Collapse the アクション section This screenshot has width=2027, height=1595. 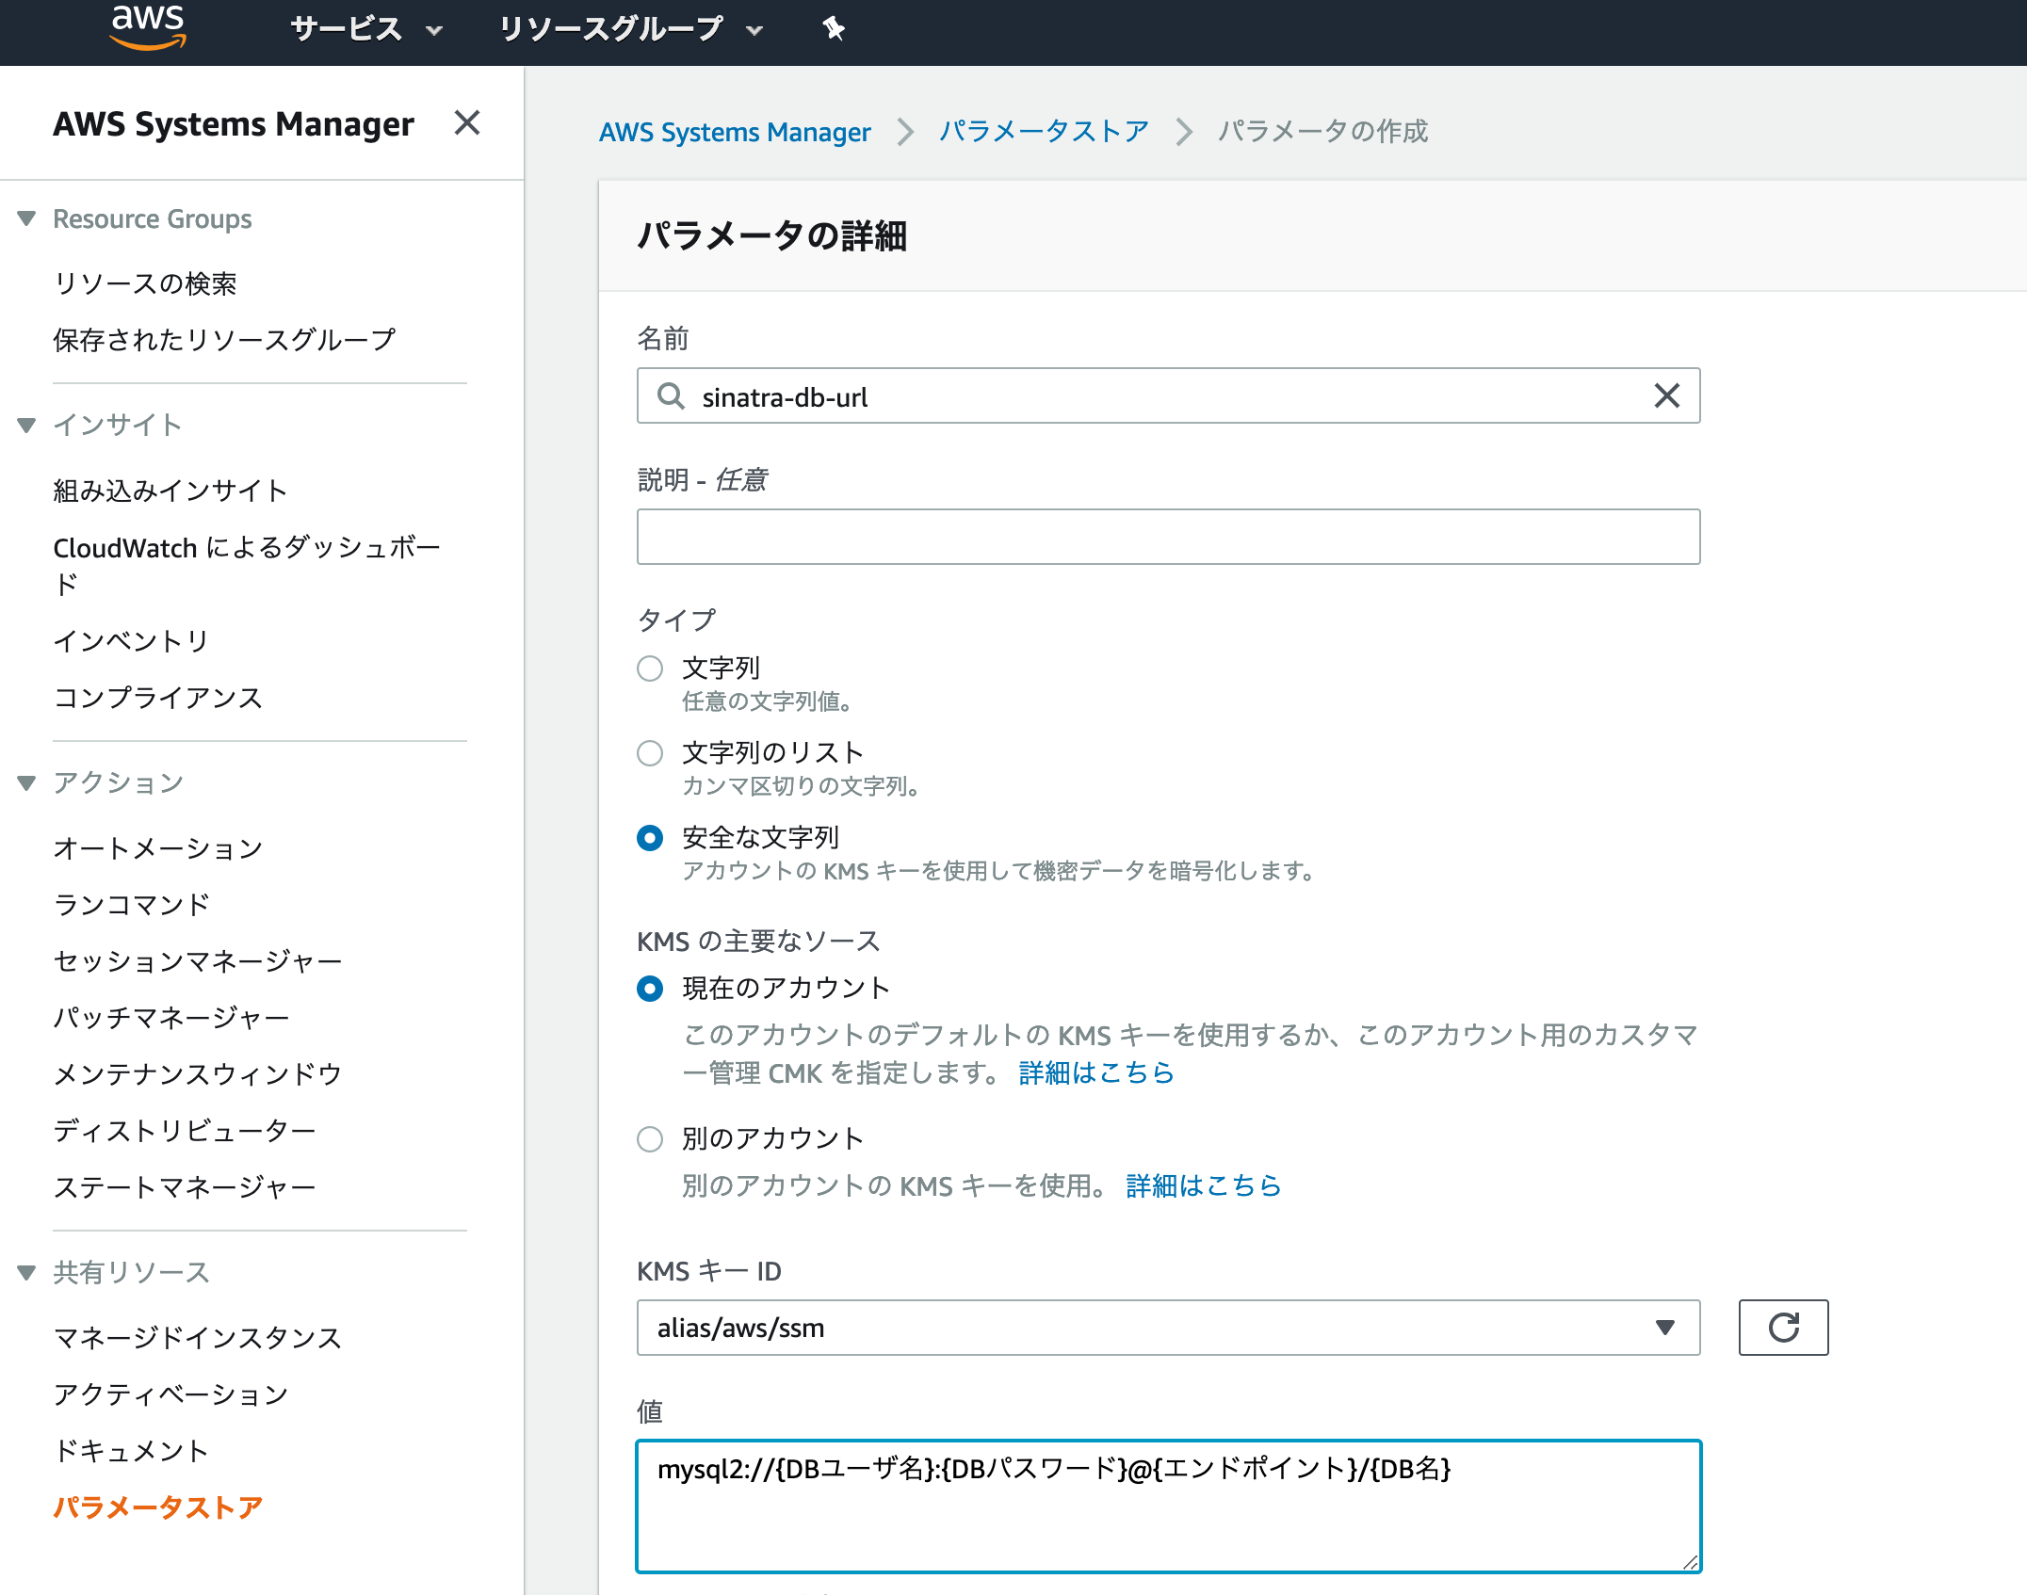click(x=26, y=782)
